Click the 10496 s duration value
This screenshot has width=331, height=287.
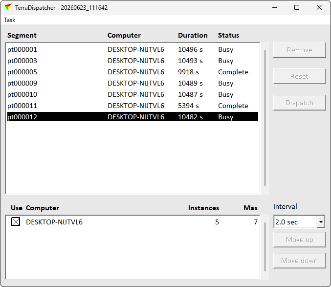(x=190, y=49)
